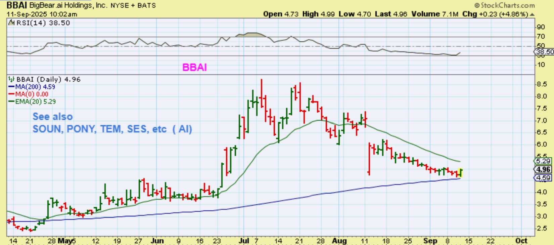Select the green EMA(20) legend line swatch
554x245 pixels.
(11, 101)
